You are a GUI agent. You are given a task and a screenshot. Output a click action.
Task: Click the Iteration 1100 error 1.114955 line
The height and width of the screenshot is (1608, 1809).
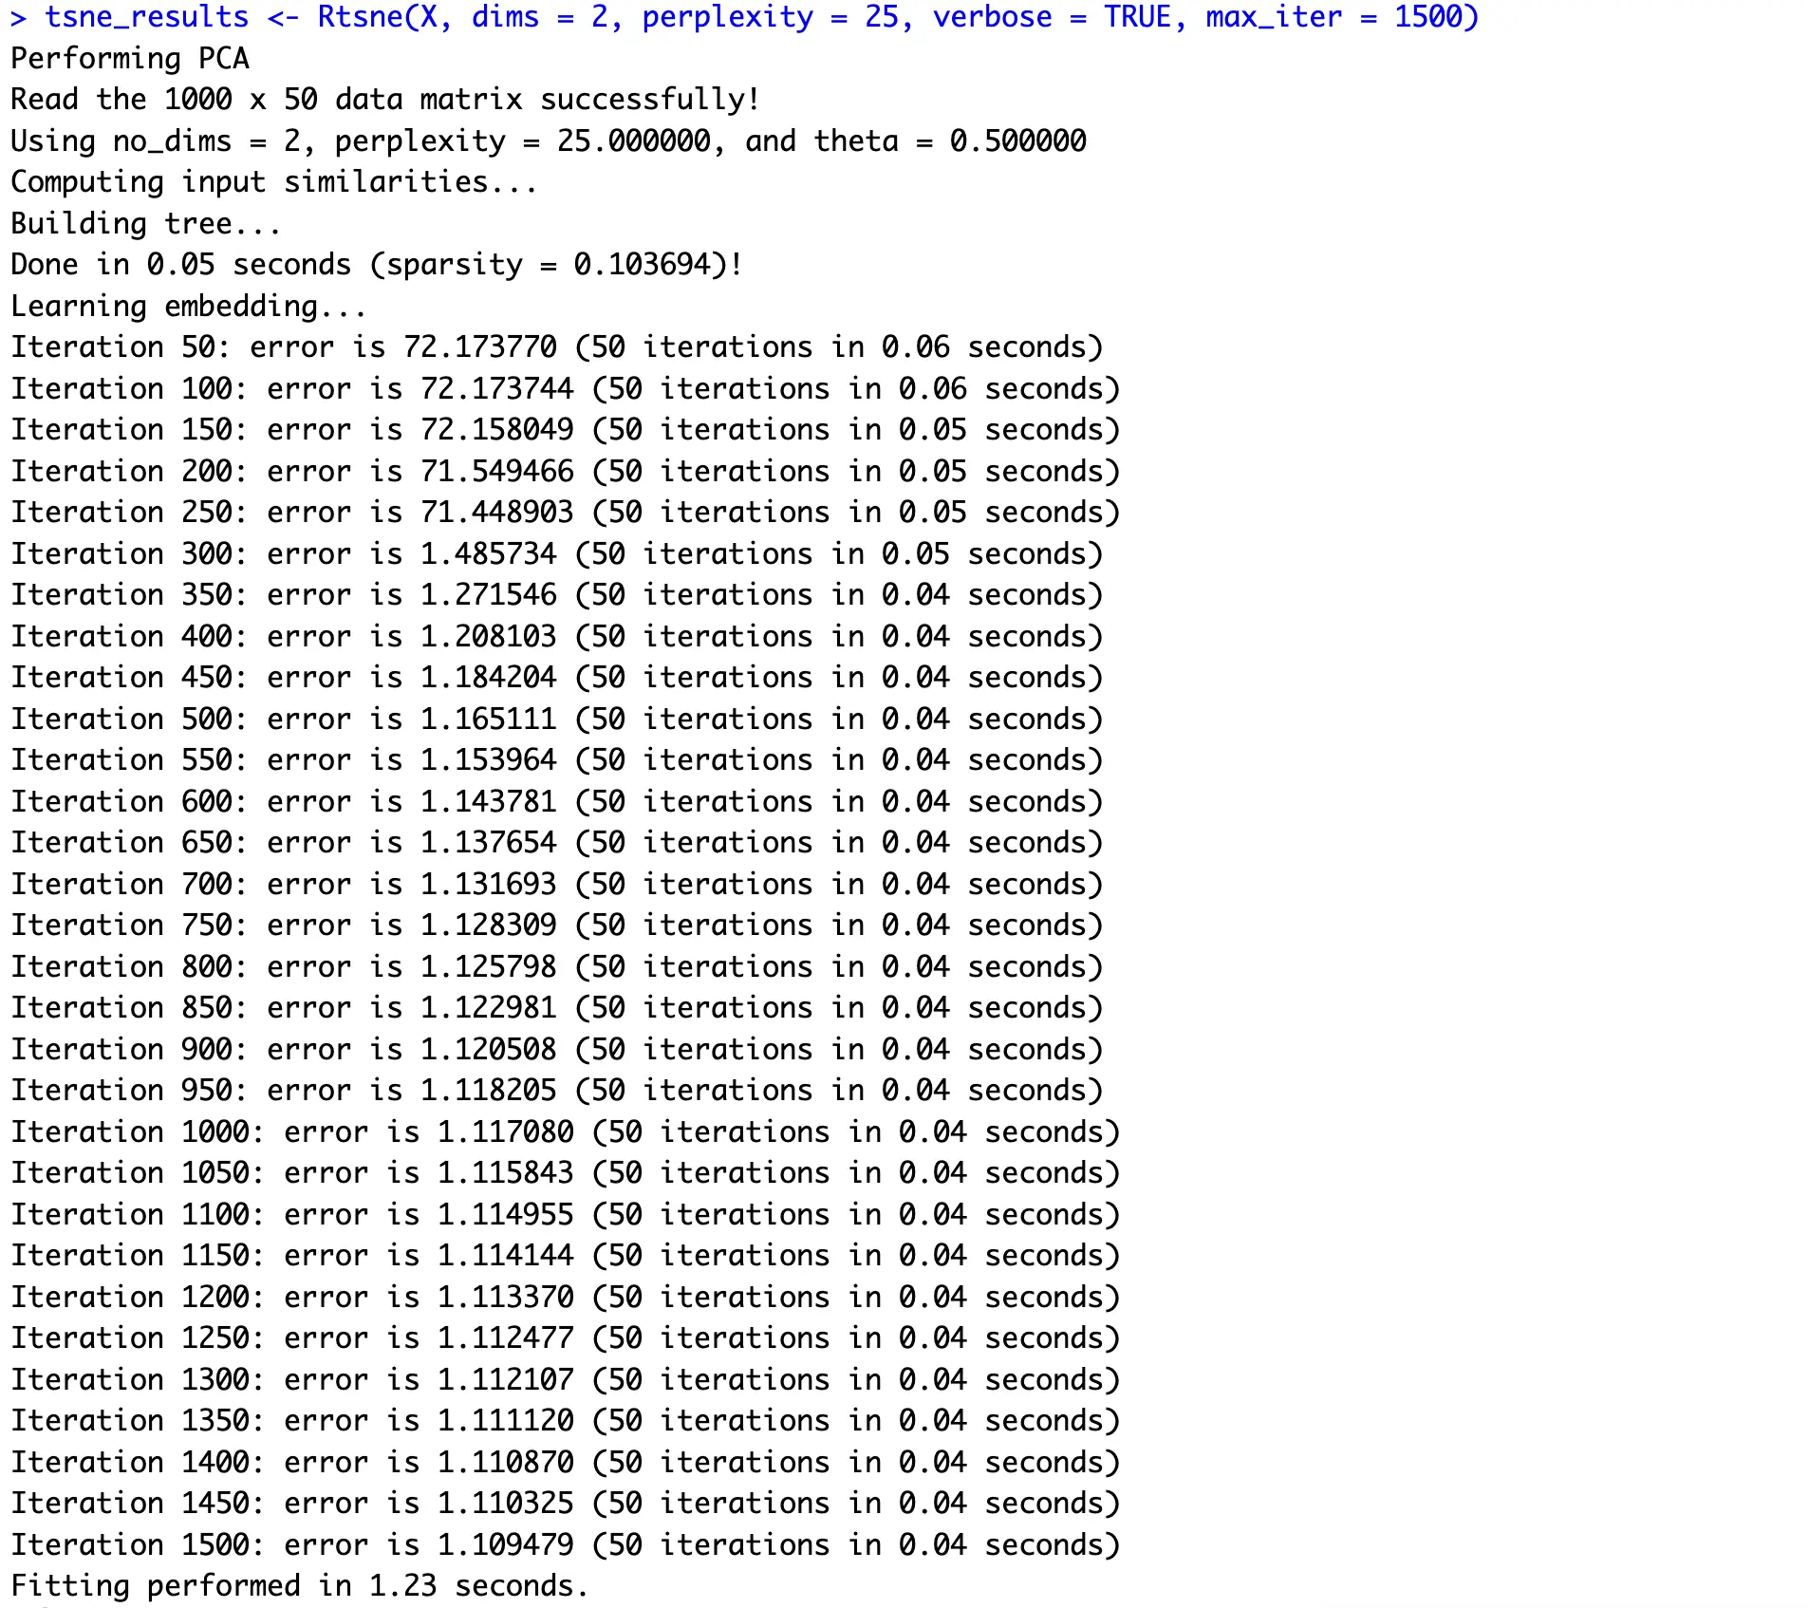tap(566, 1215)
